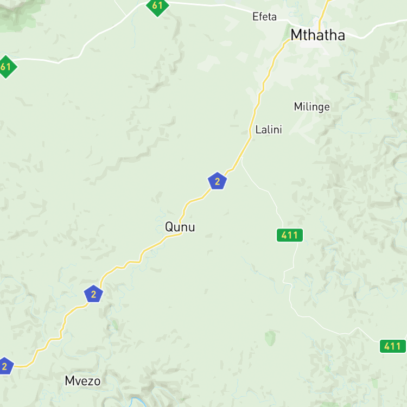
Task: Click the Milinge label
Action: pyautogui.click(x=311, y=107)
